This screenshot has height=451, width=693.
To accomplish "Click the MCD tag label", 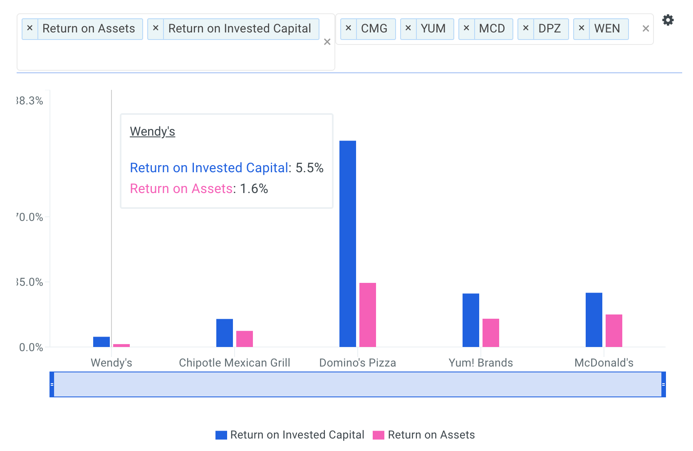I will [x=492, y=28].
